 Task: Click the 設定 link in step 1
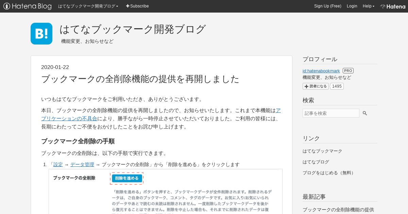click(58, 164)
